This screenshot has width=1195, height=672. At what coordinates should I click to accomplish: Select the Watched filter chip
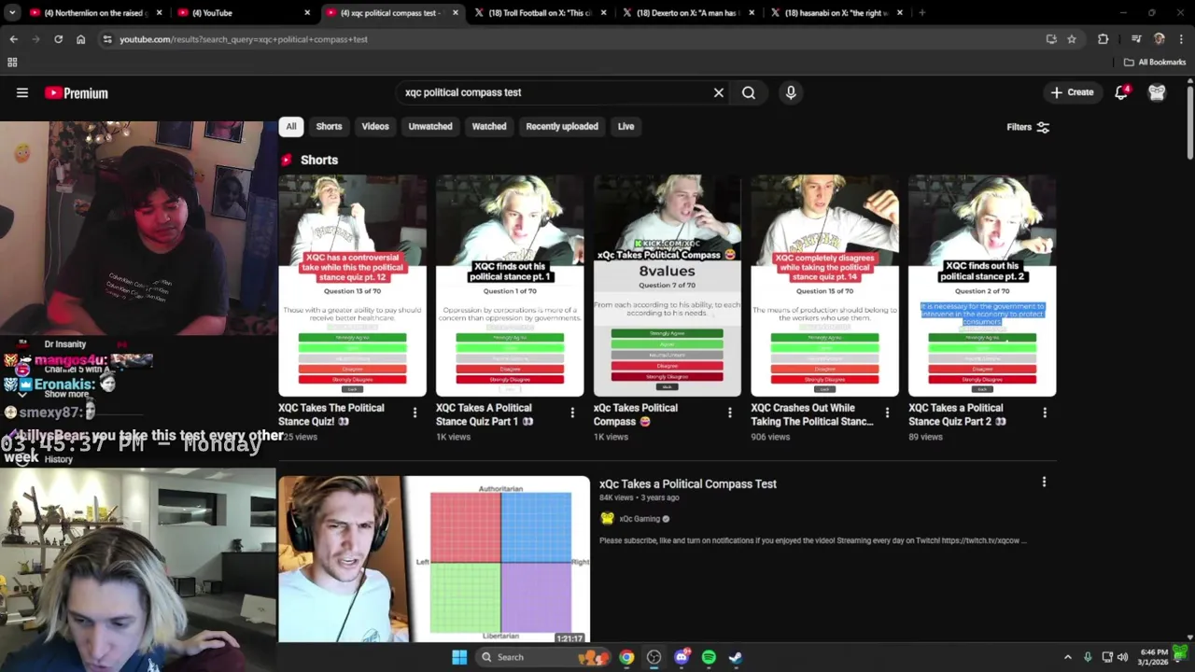point(489,127)
